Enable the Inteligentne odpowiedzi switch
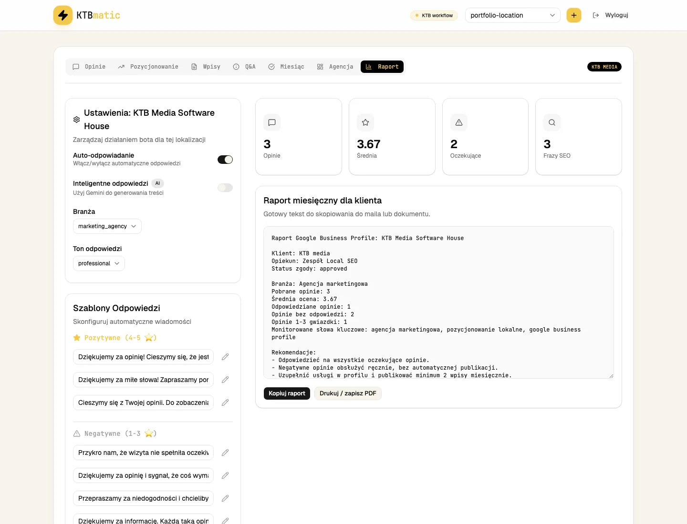The height and width of the screenshot is (524, 687). click(x=225, y=188)
